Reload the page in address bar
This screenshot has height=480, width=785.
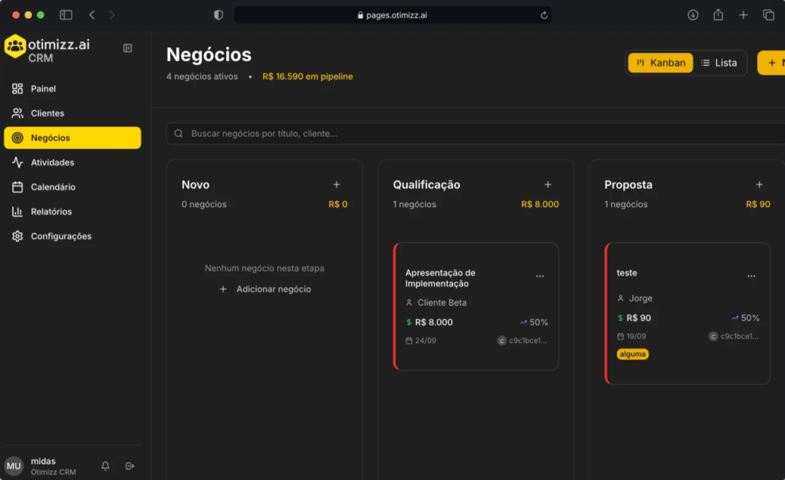(x=544, y=15)
